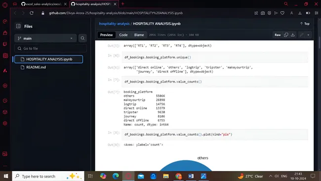This screenshot has height=181, width=321.
Task: Open the notification center icon
Action: pyautogui.click(x=313, y=176)
